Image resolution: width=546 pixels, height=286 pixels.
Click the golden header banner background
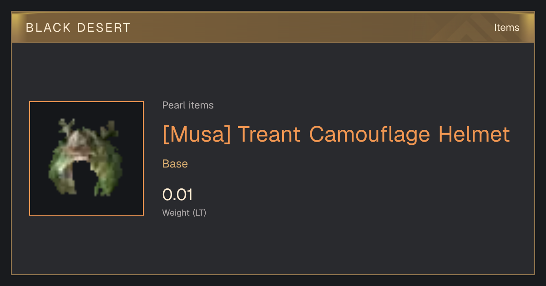[273, 28]
